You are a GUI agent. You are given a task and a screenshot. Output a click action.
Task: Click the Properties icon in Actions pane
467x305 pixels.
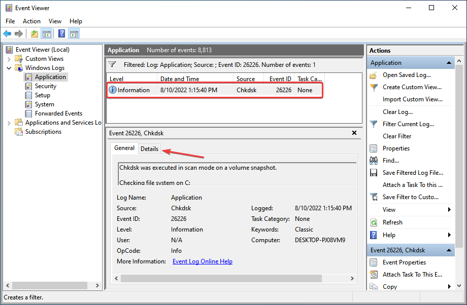(374, 148)
